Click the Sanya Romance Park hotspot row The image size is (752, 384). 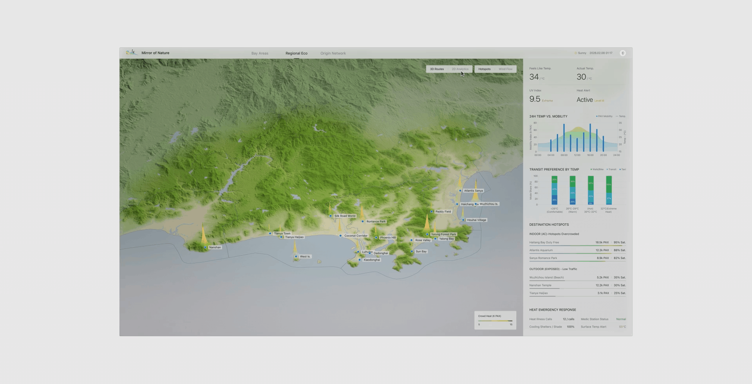(578, 259)
